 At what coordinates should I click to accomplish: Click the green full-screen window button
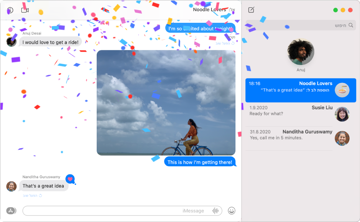click(335, 10)
